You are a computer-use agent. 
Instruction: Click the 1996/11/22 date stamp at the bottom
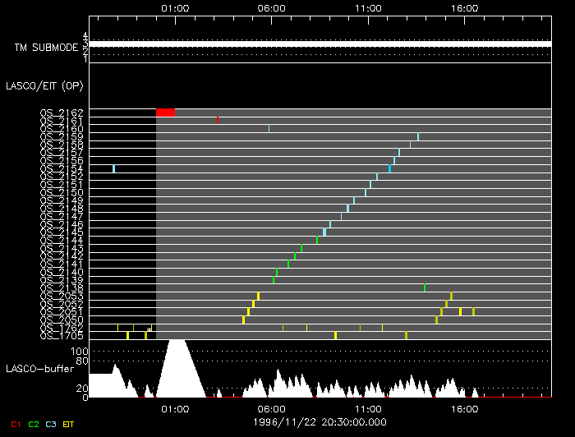(x=320, y=421)
